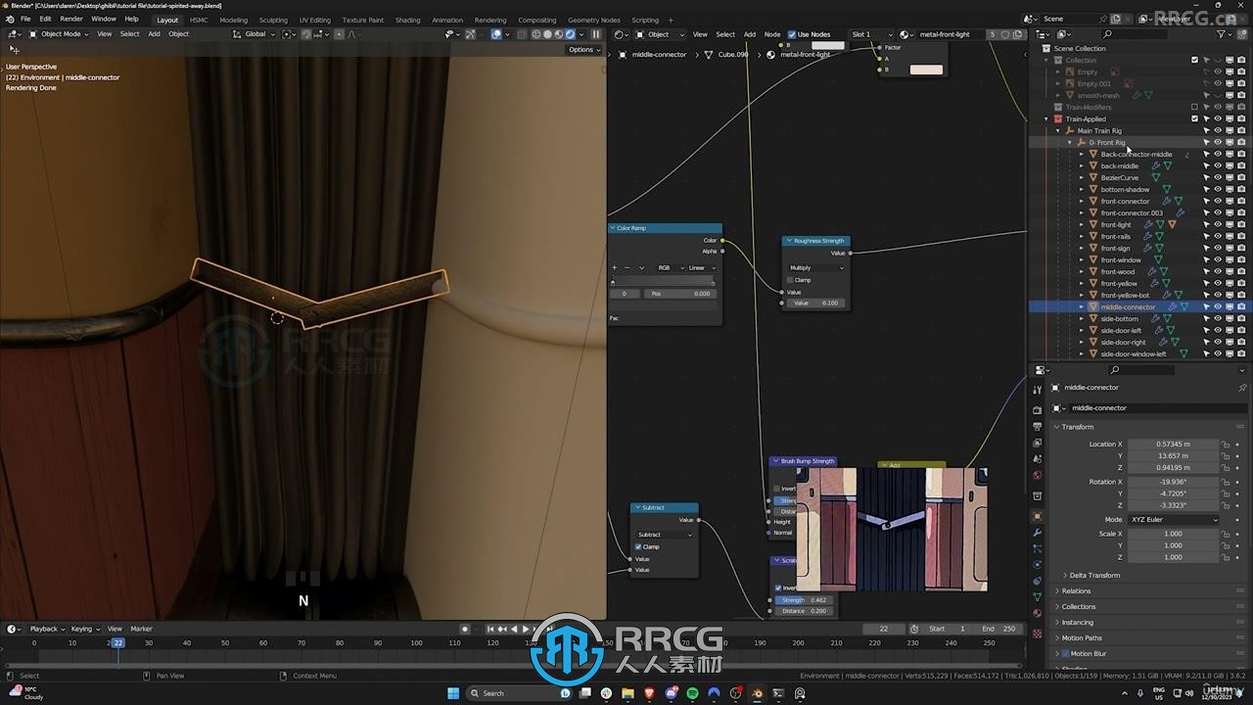Click the Pos 0.000 field in Color Ramp

(680, 294)
